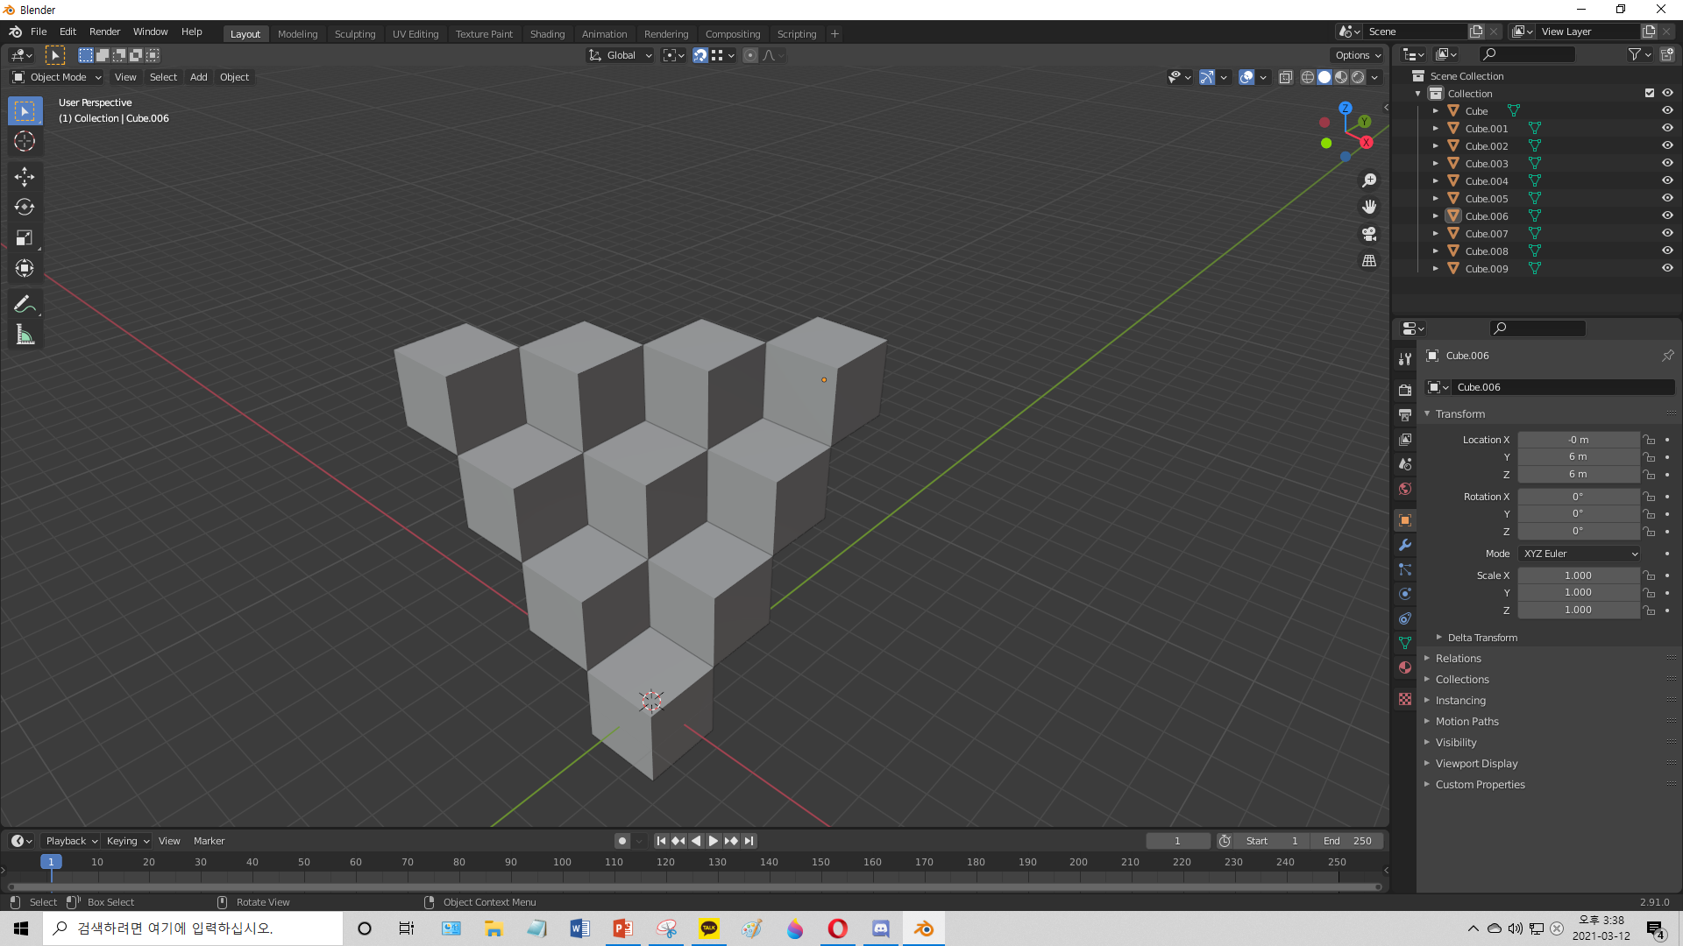Select the 3D Cursor tool
Viewport: 1683px width, 946px height.
[25, 141]
